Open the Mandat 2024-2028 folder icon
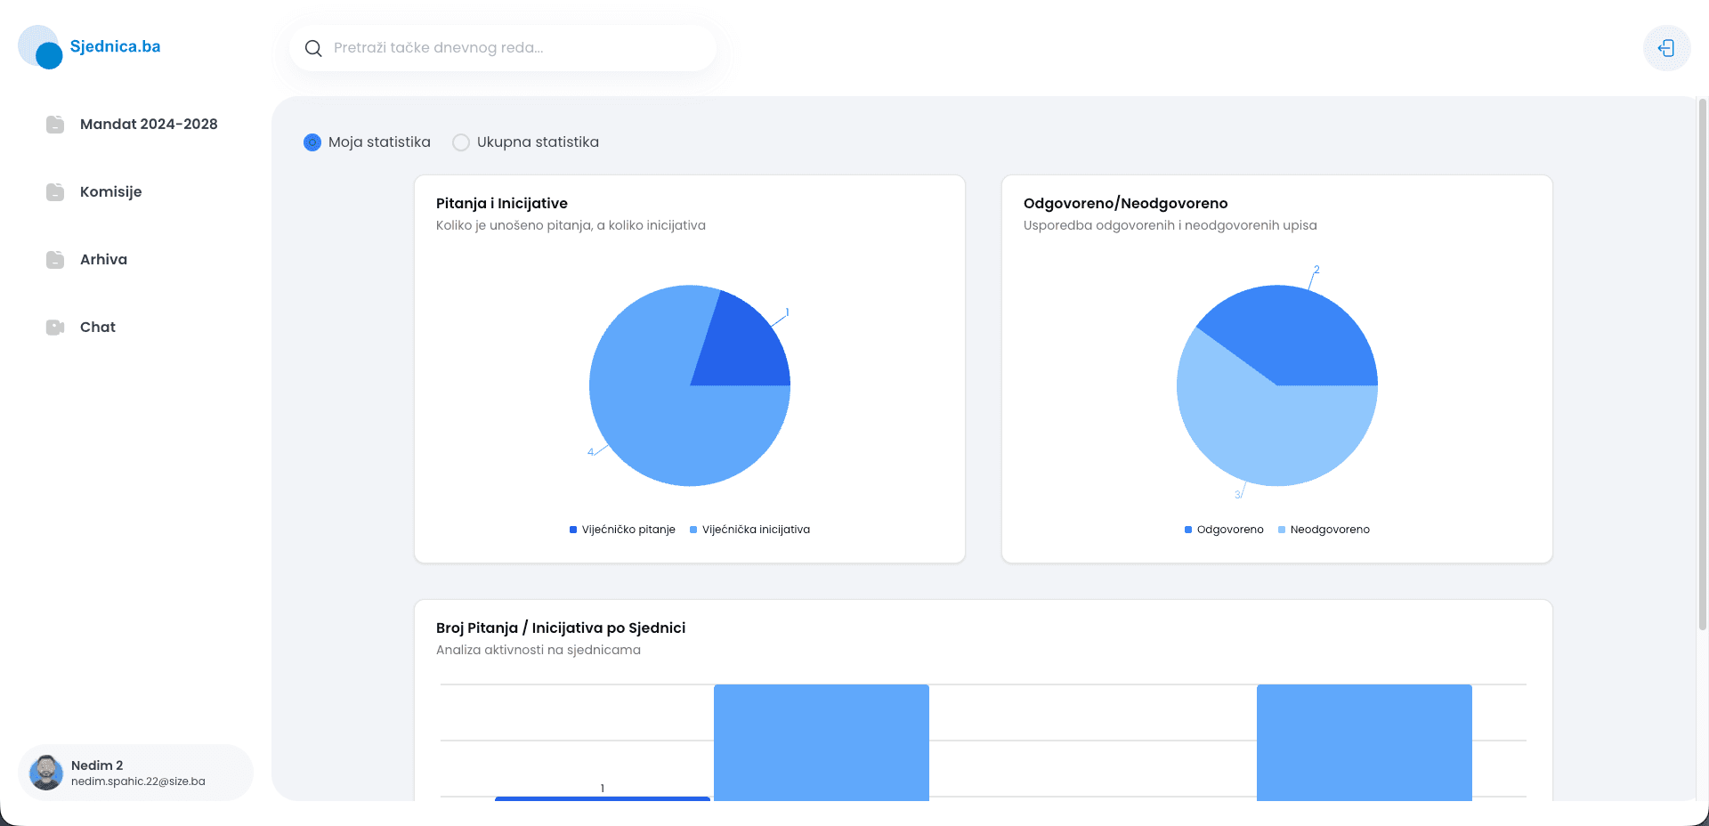Viewport: 1709px width, 826px height. 55,124
